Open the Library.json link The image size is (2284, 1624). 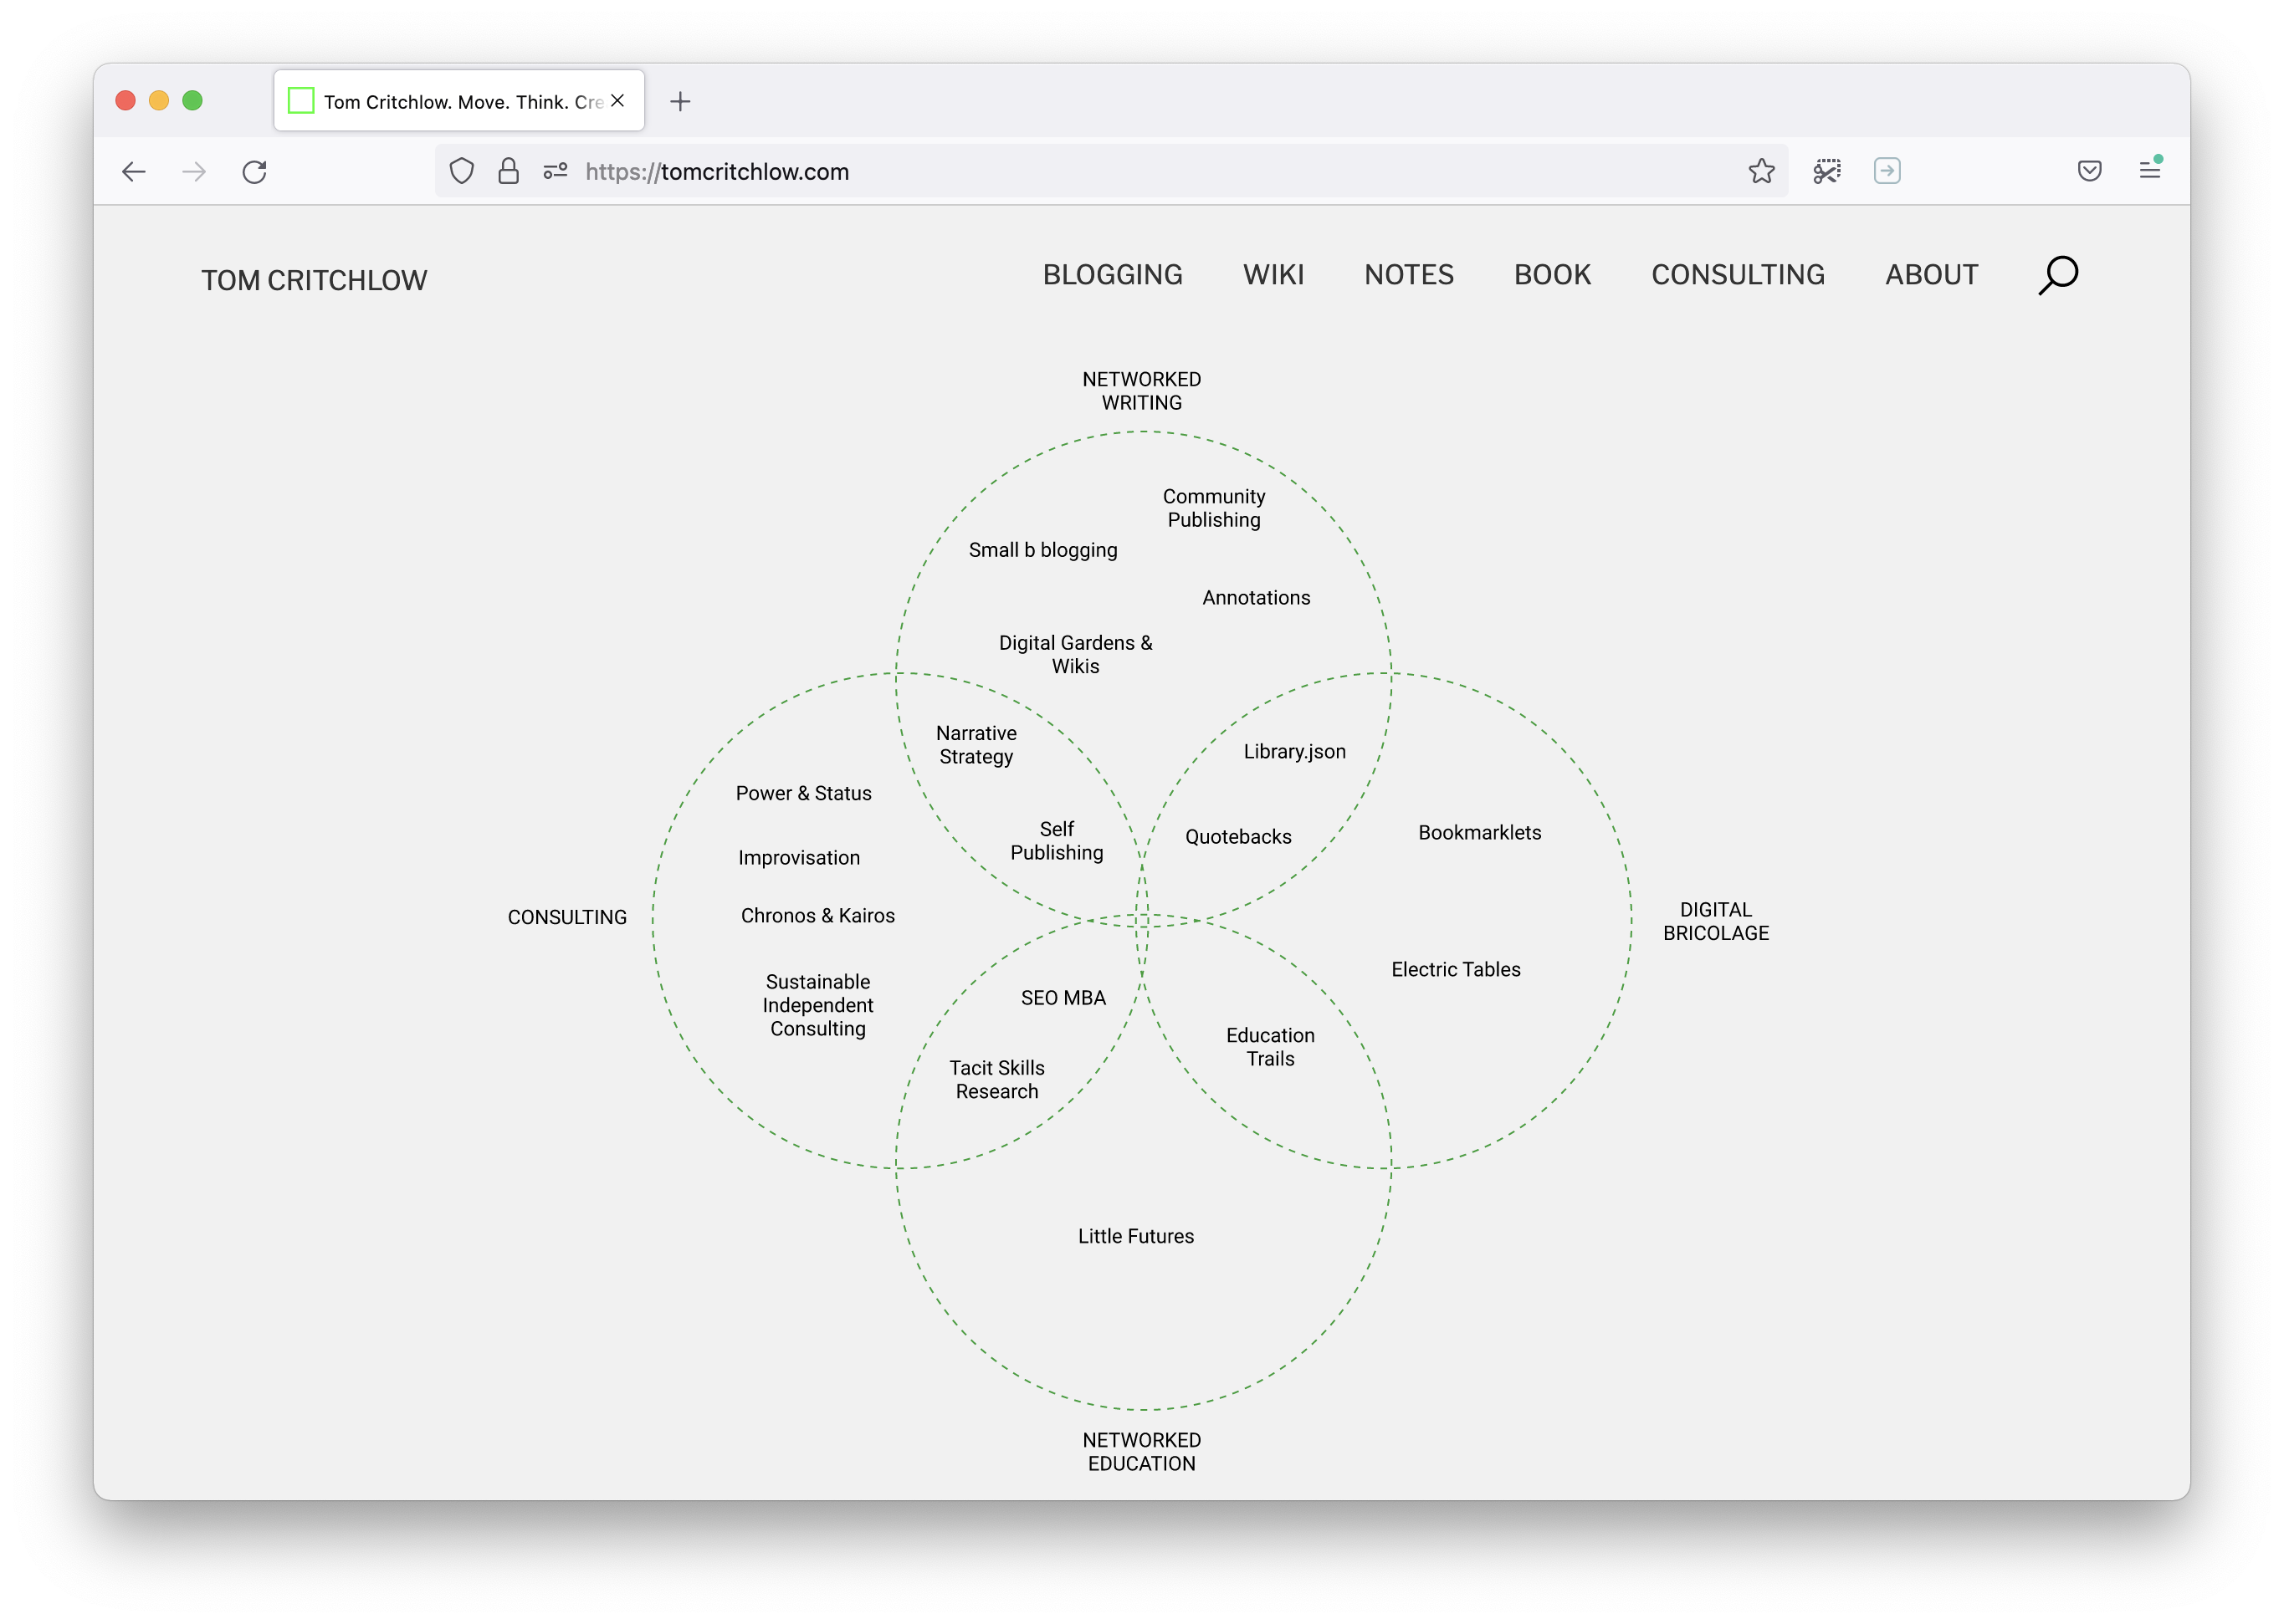pyautogui.click(x=1294, y=752)
